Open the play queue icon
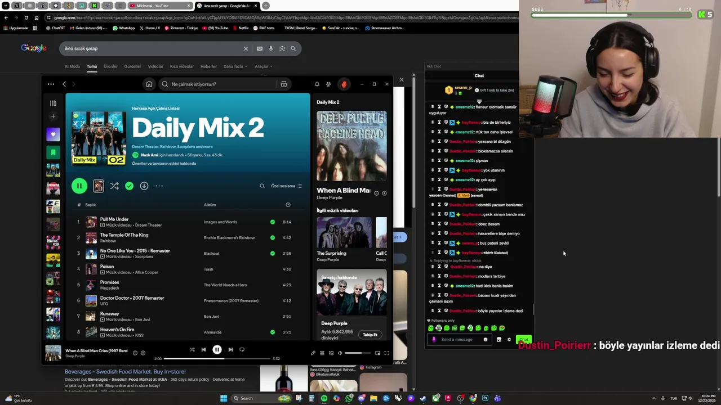The height and width of the screenshot is (405, 721). [x=322, y=353]
